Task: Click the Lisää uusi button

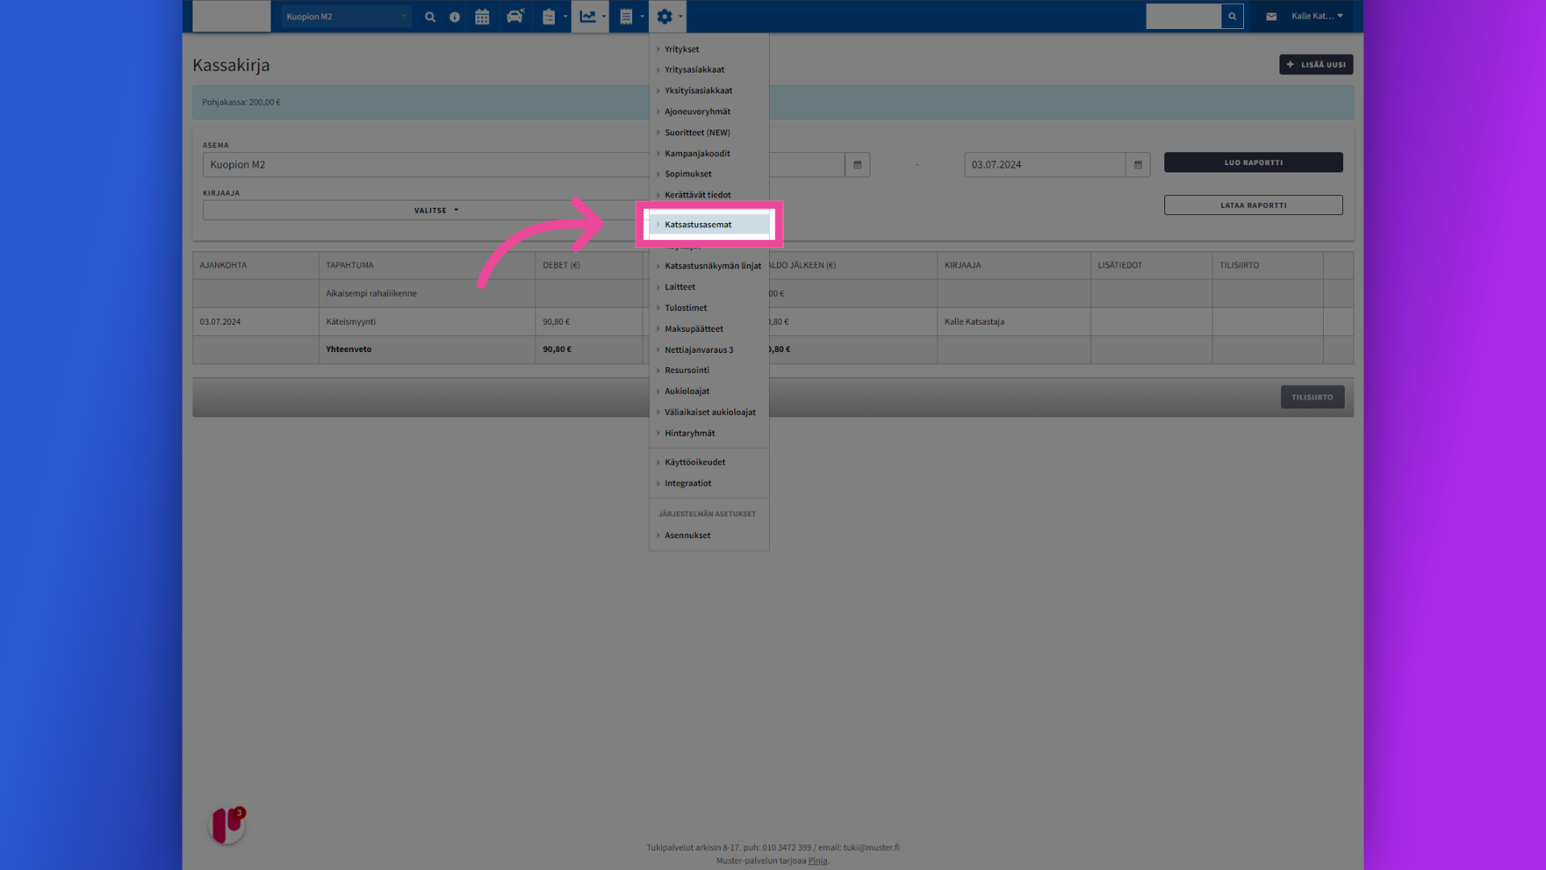Action: click(x=1316, y=64)
